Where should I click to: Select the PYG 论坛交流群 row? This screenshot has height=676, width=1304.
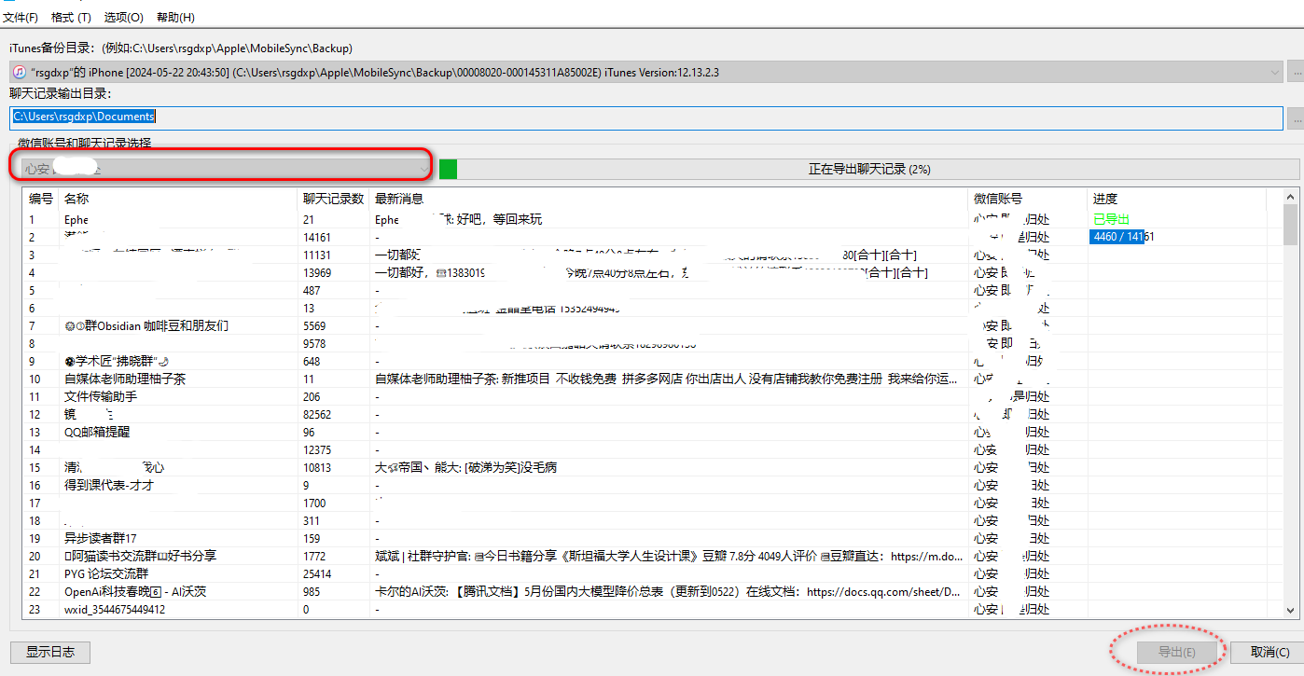click(653, 573)
